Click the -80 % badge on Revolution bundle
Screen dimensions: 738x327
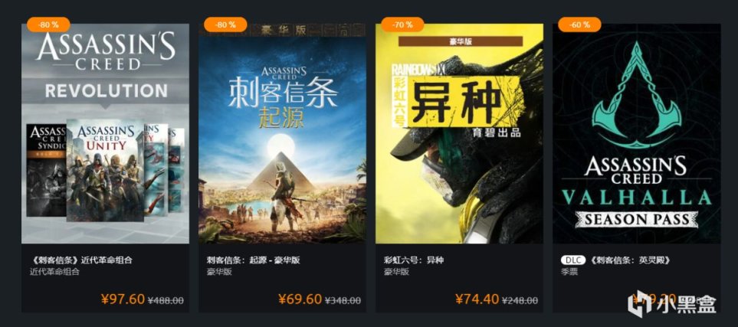[x=48, y=25]
